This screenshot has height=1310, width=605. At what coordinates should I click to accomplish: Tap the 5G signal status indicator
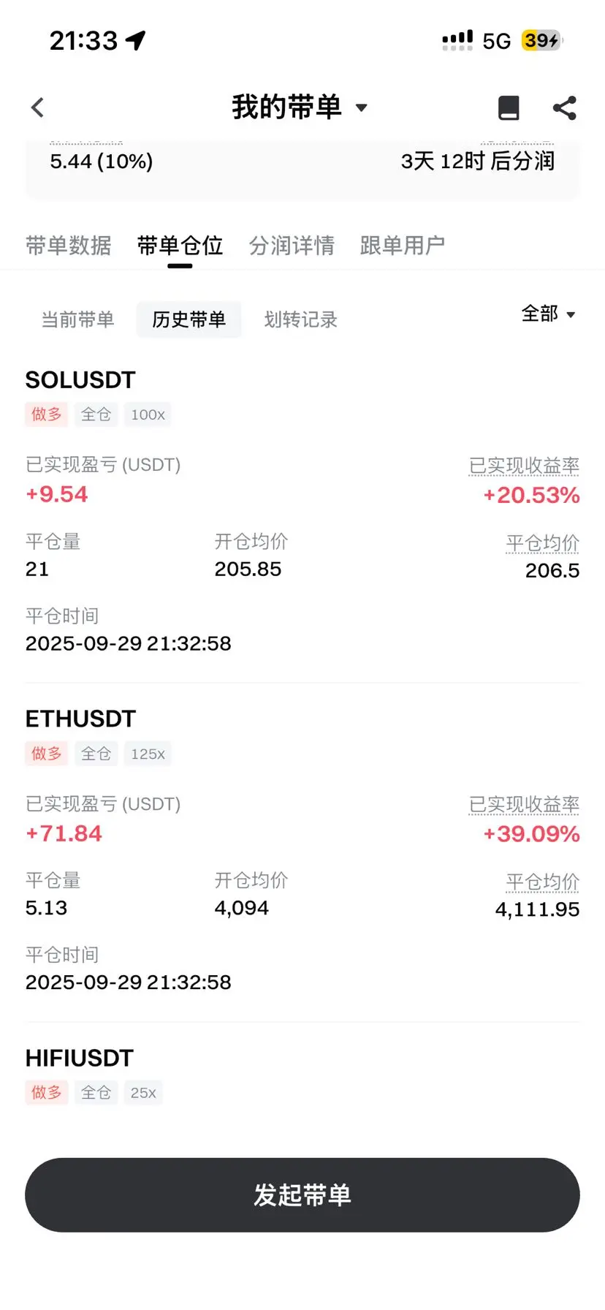point(497,41)
